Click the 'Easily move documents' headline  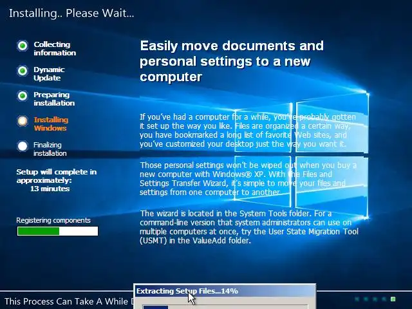click(232, 61)
